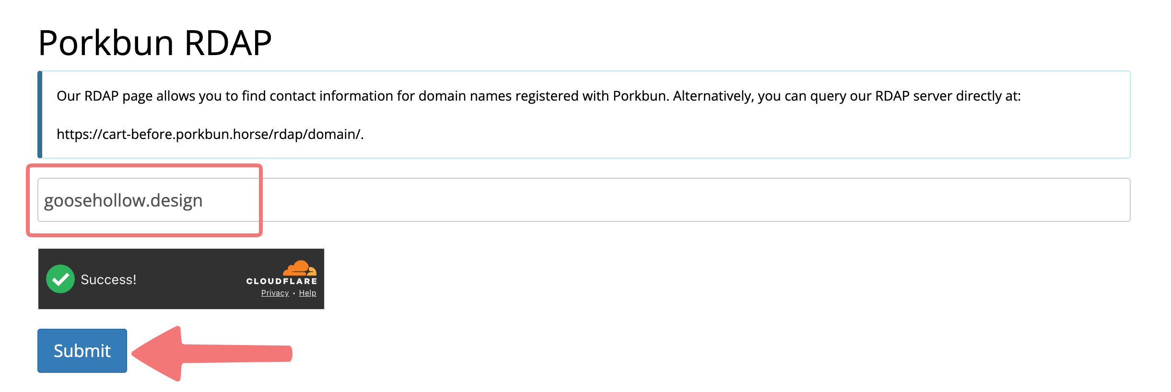This screenshot has width=1171, height=392.
Task: Click the blue left border of info box
Action: click(x=40, y=115)
